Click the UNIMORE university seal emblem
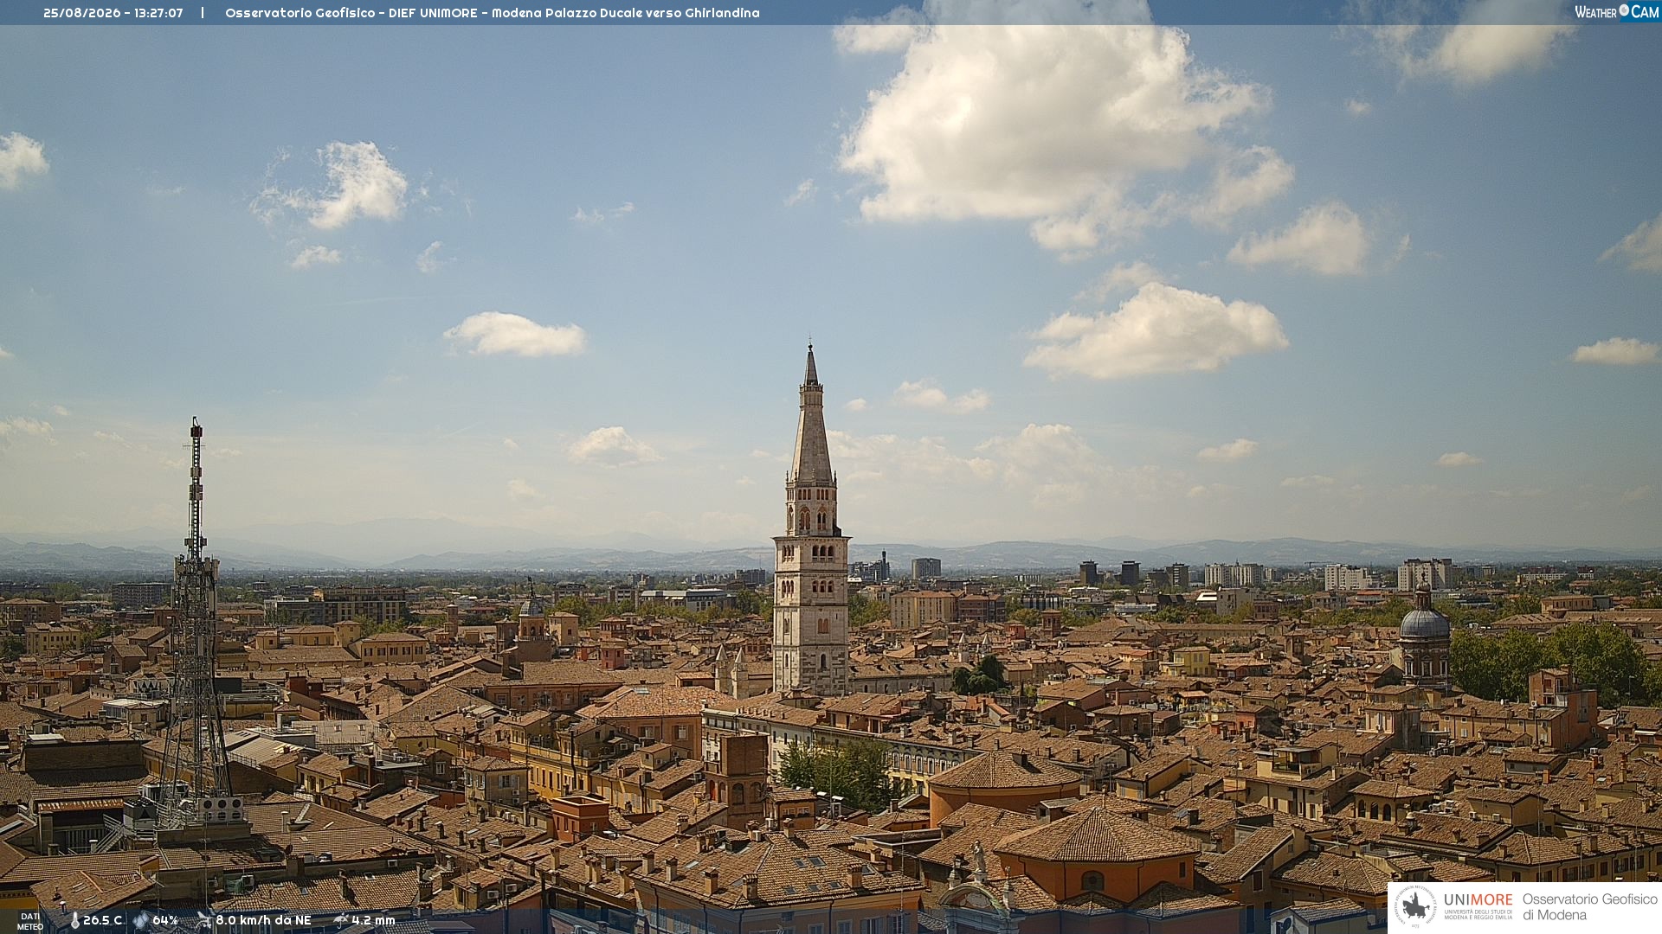 [x=1415, y=906]
